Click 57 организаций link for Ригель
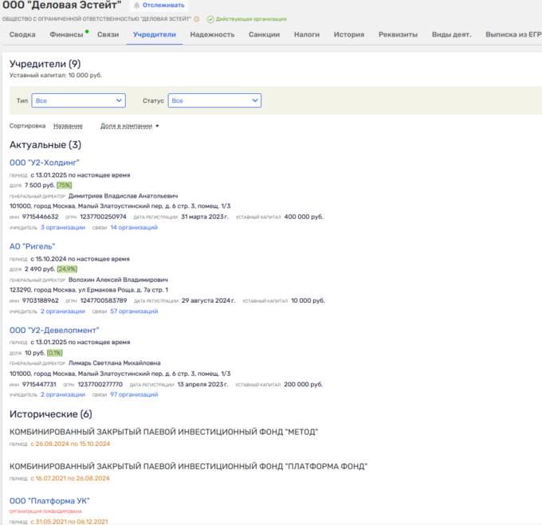542x525 pixels. point(134,311)
